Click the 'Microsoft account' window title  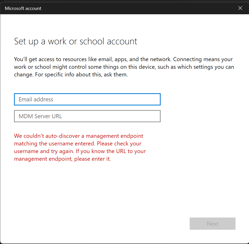point(23,8)
